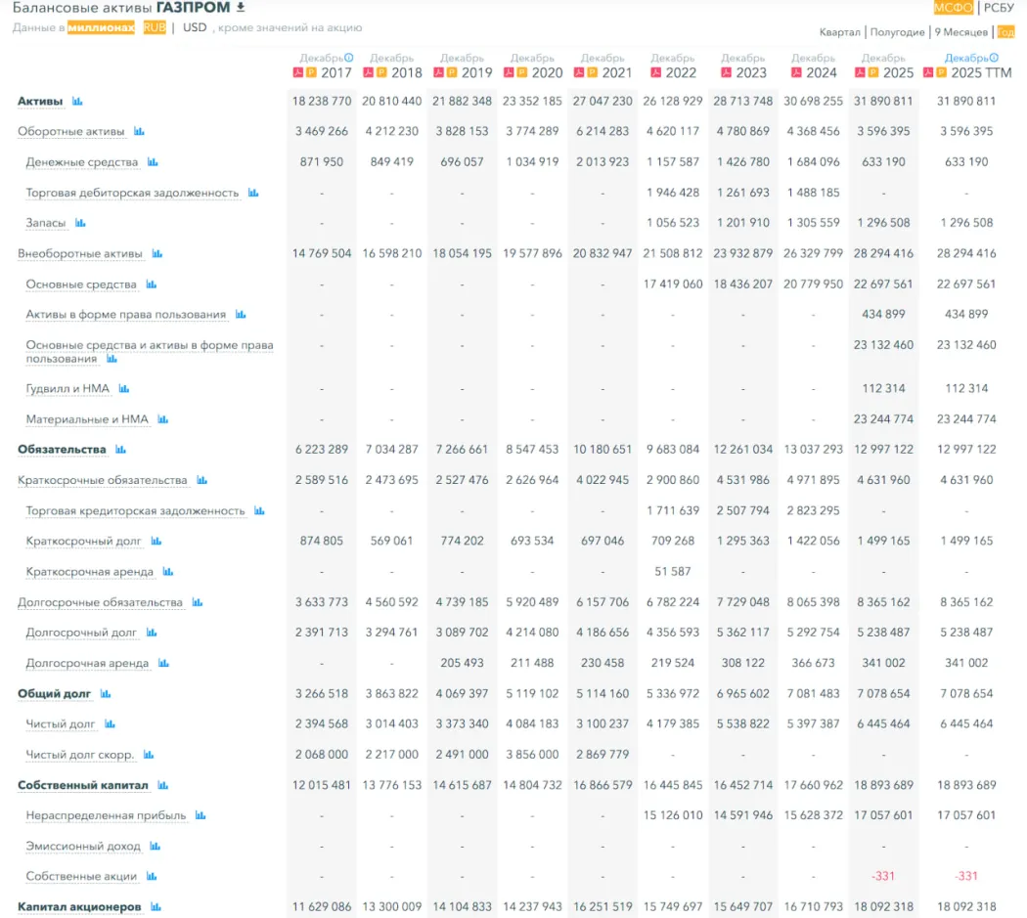Select RUB currency
This screenshot has width=1027, height=918.
(x=155, y=27)
